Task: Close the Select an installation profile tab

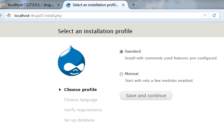Action: 123,5
